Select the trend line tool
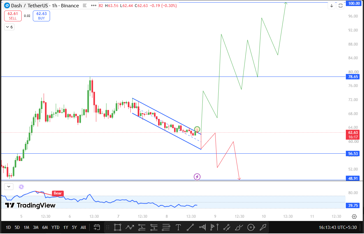 pyautogui.click(x=190, y=227)
